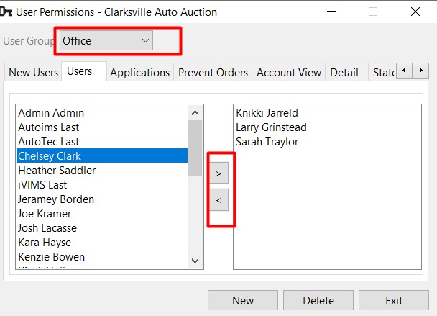Click the New button
This screenshot has height=316, width=437.
pyautogui.click(x=243, y=301)
